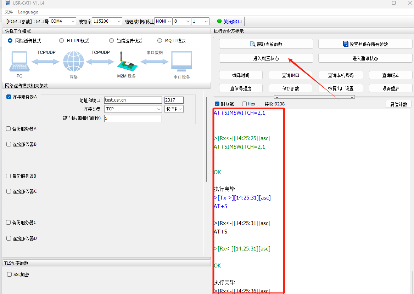Enable 连接服务器C checkbox
Viewport: 414px width, 294px height.
(x=9, y=191)
